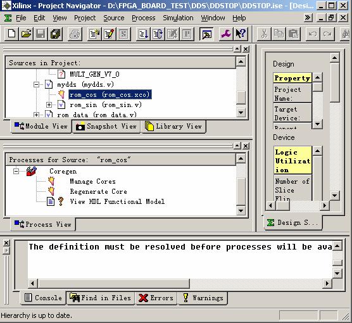Click the Copy toolbar icon
Image resolution: width=352 pixels, height=323 pixels.
279,34
